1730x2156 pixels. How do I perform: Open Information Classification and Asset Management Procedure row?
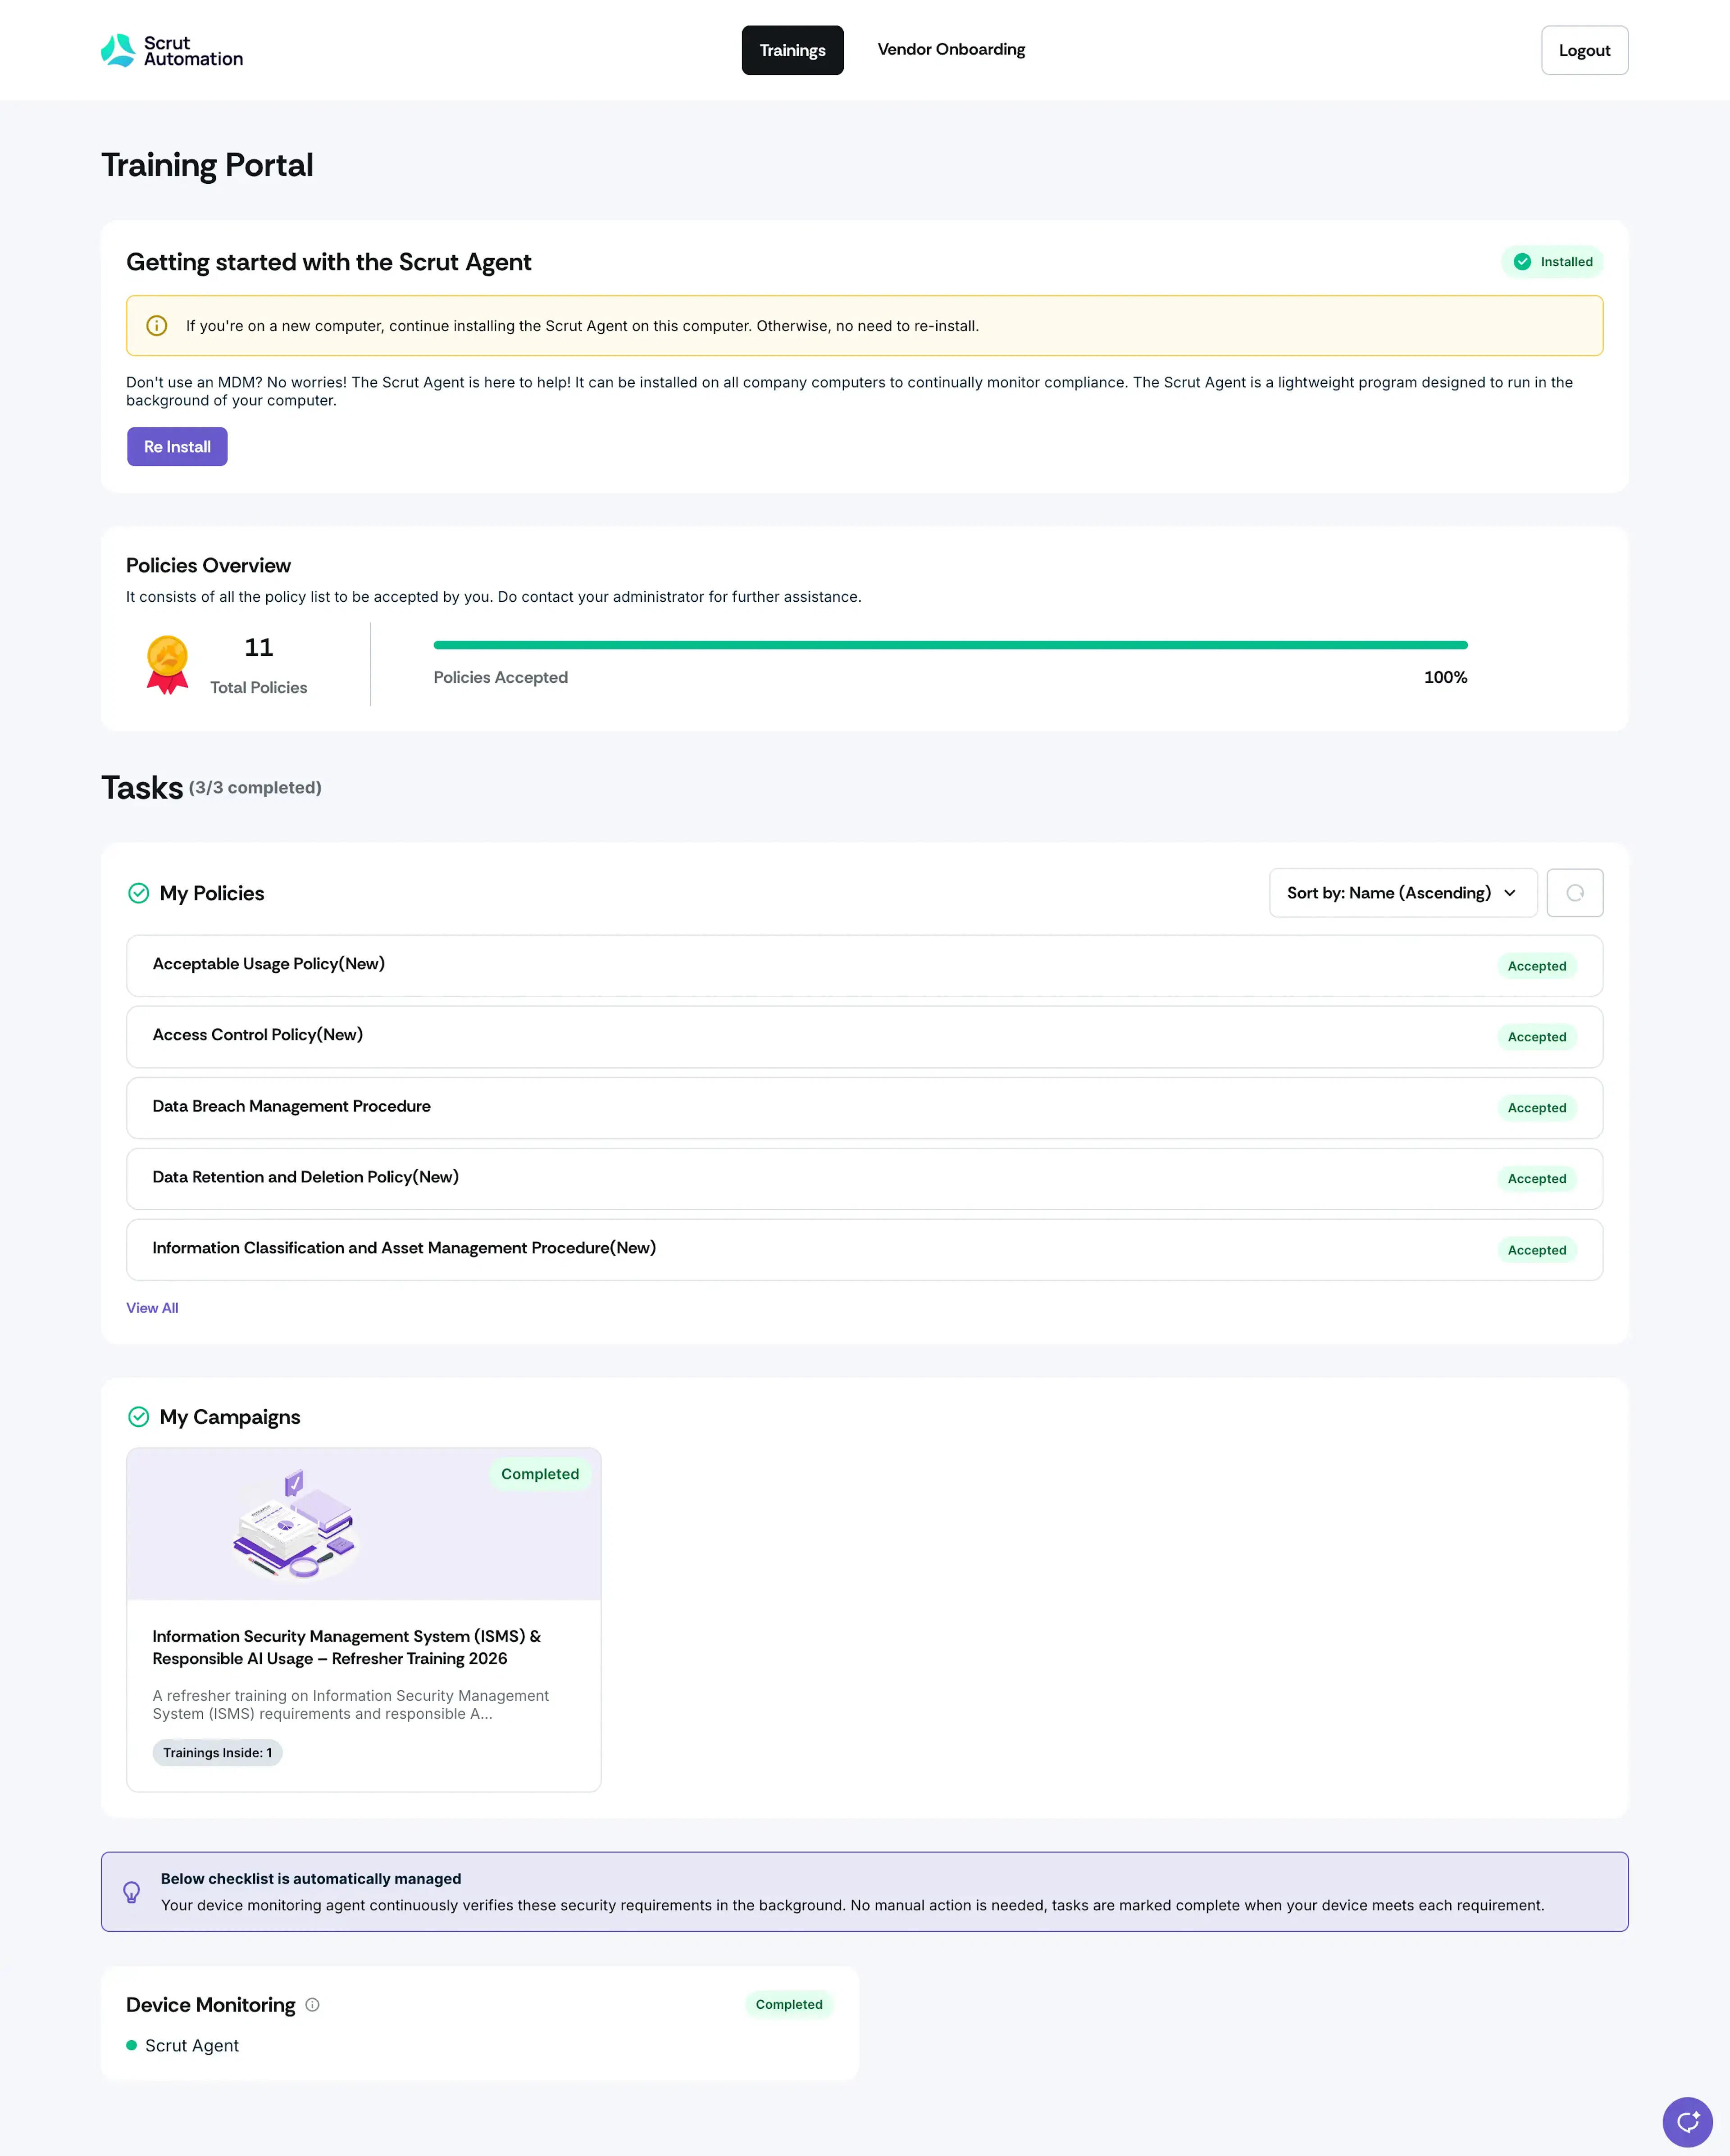point(865,1250)
